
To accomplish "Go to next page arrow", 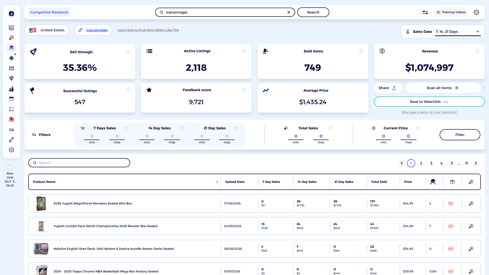I will coord(476,163).
